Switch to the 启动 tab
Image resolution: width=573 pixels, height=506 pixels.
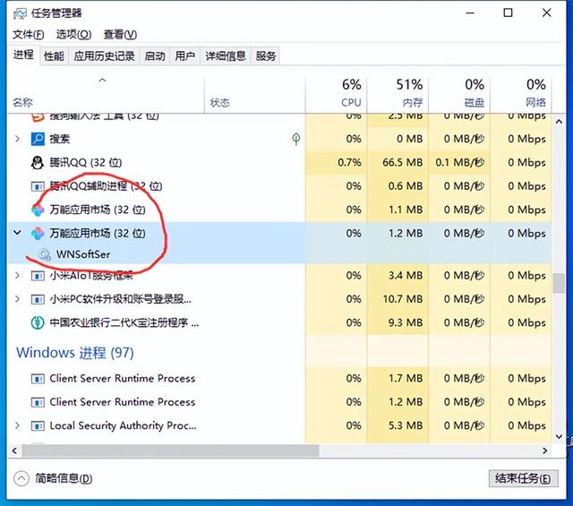click(155, 56)
